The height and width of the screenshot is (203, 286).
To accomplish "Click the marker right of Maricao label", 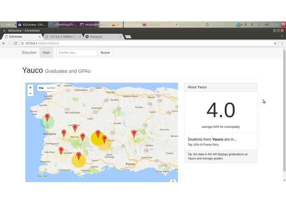I will (83, 137).
